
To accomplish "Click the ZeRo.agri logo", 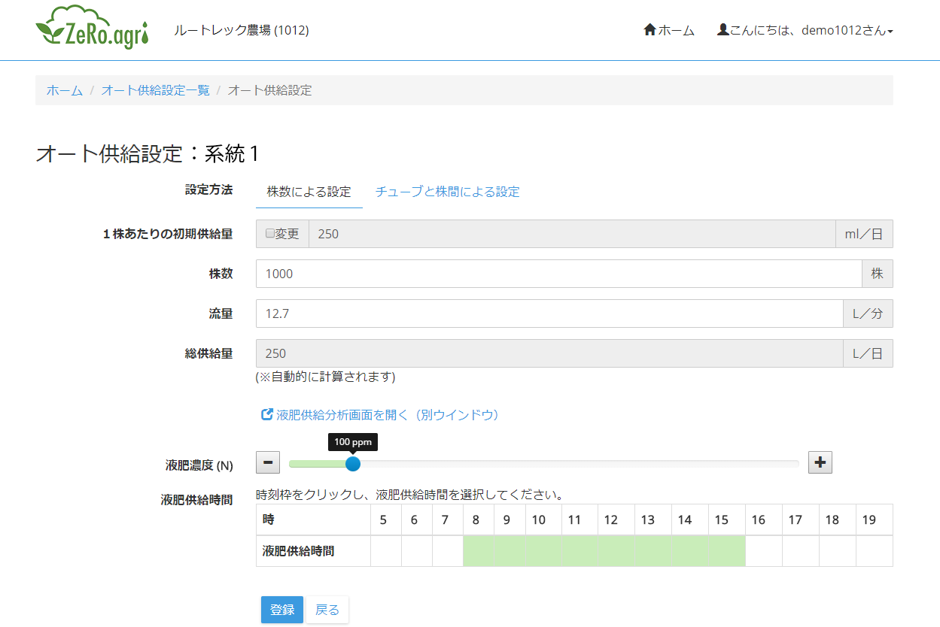I will [92, 28].
